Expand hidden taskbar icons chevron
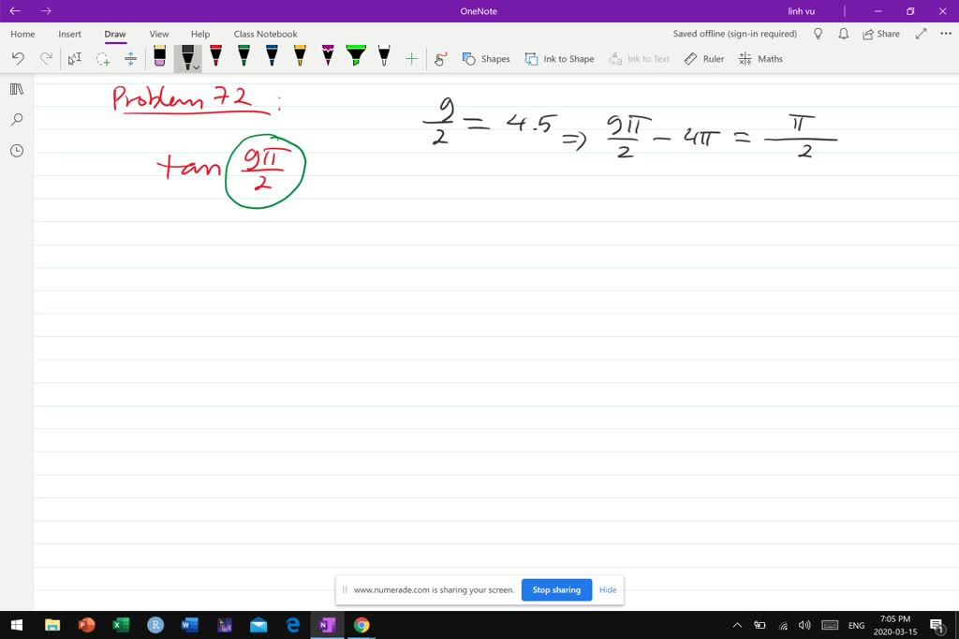The height and width of the screenshot is (639, 959). 737,625
